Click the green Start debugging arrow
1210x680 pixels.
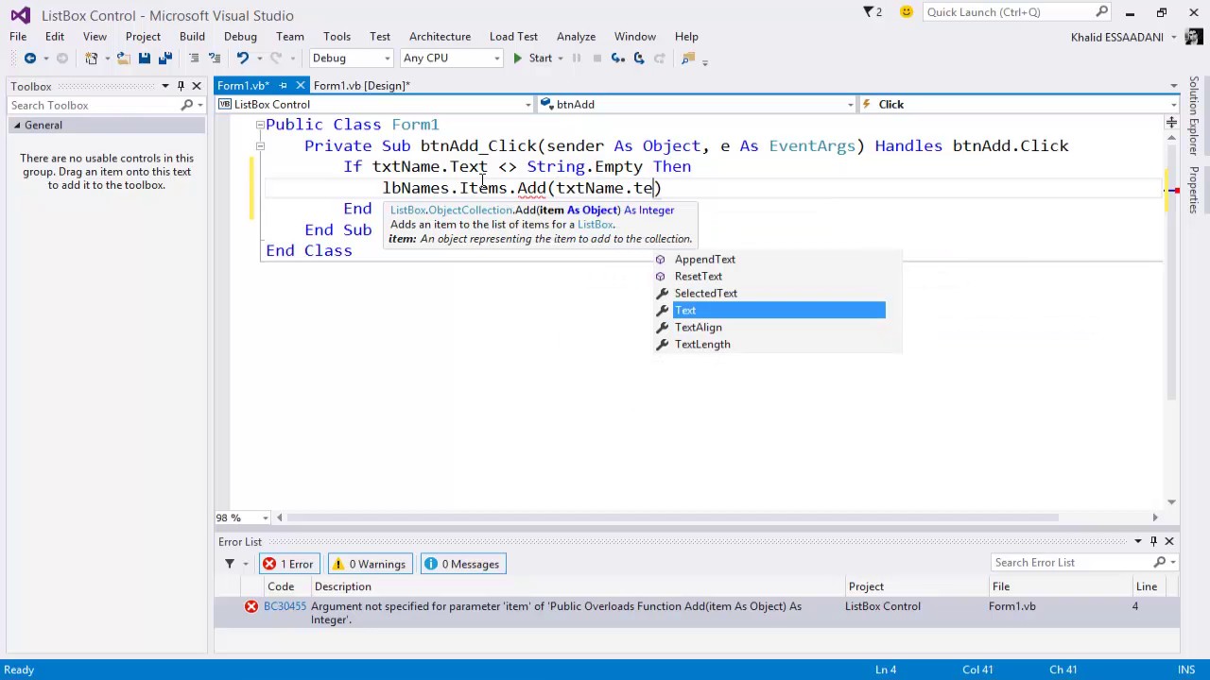pos(517,59)
